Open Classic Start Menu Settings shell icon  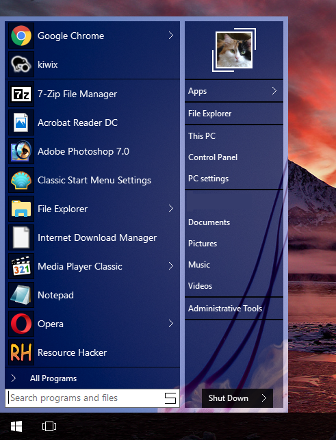click(21, 180)
